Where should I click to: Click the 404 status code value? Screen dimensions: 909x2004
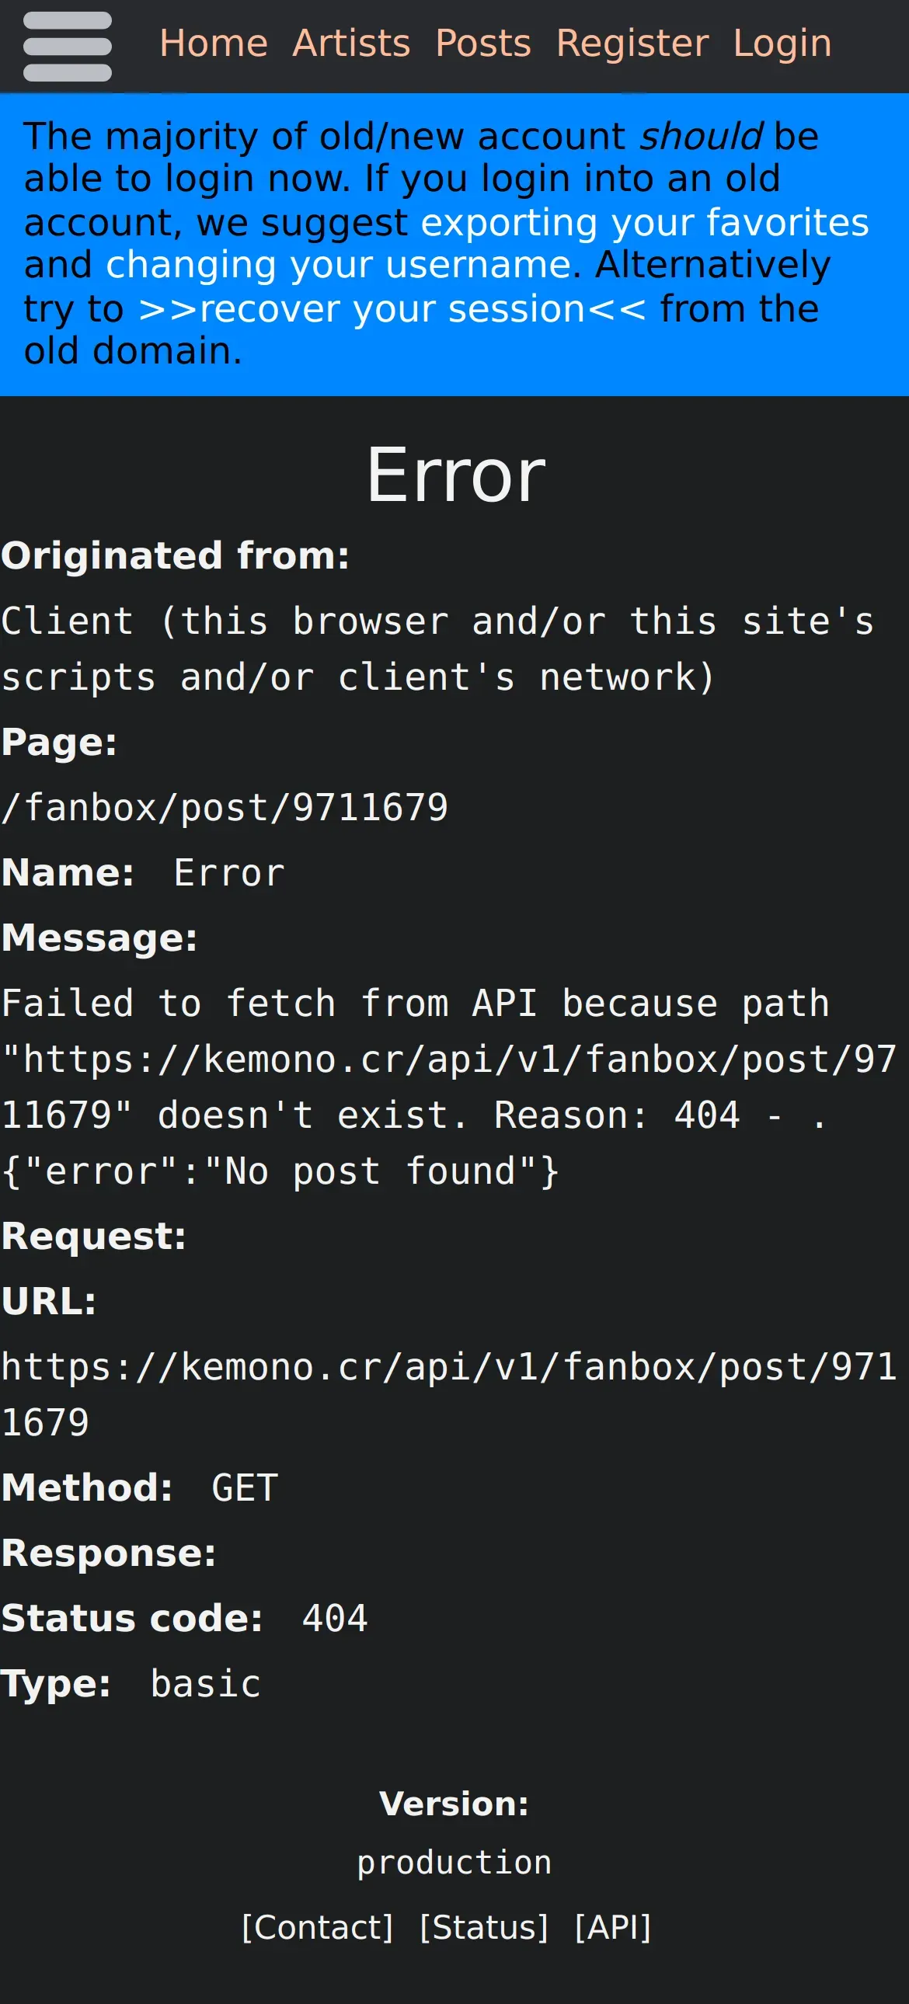point(335,1619)
